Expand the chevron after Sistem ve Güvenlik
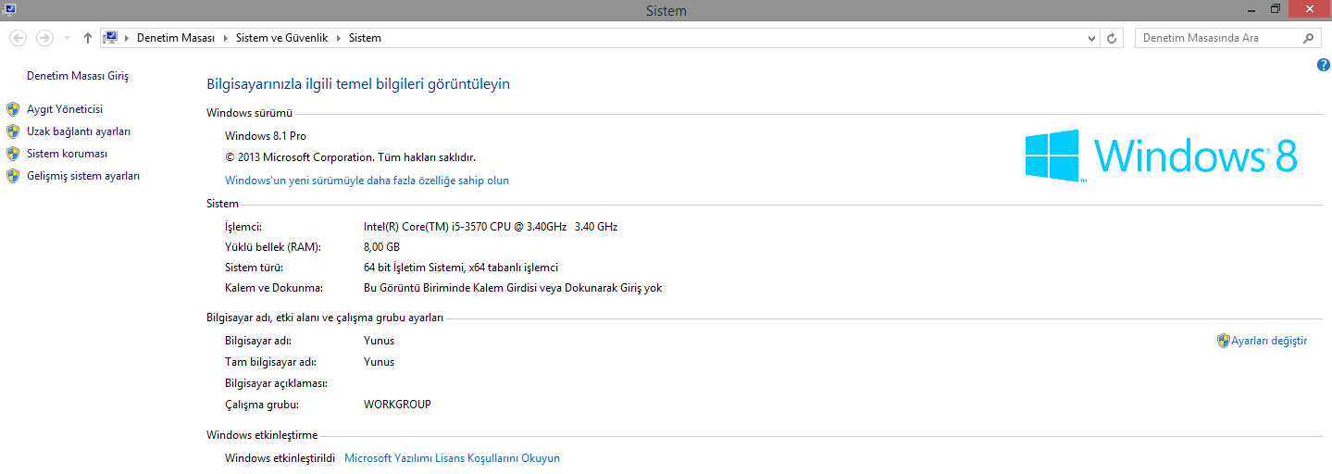Image resolution: width=1332 pixels, height=474 pixels. (x=339, y=38)
